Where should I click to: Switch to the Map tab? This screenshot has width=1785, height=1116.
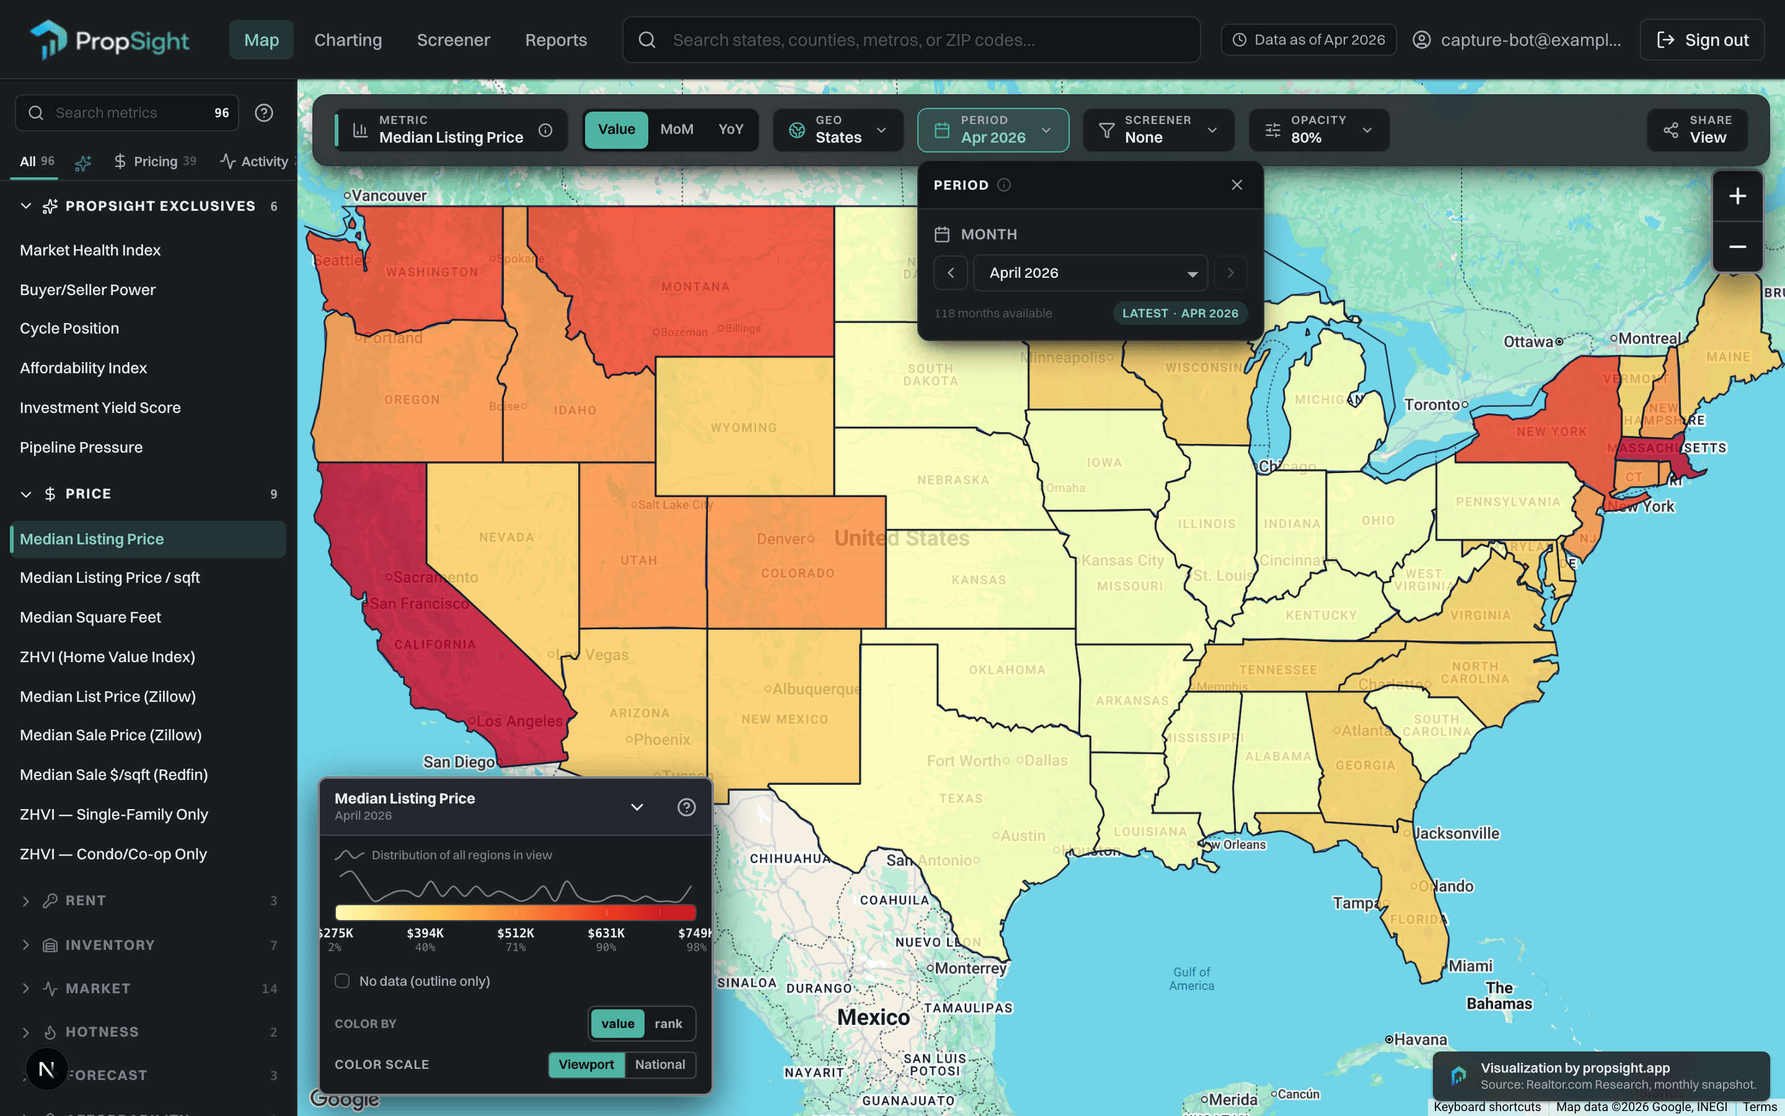pyautogui.click(x=261, y=40)
